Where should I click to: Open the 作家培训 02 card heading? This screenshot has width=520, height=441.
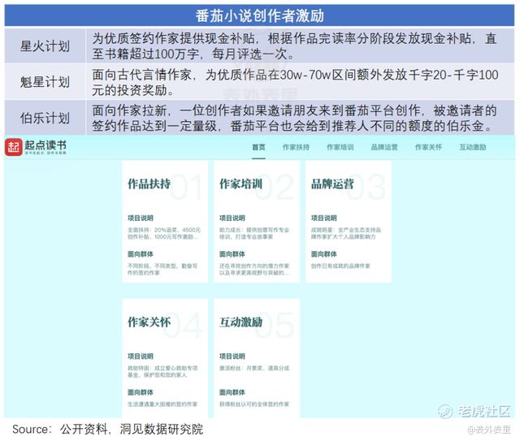click(x=240, y=184)
